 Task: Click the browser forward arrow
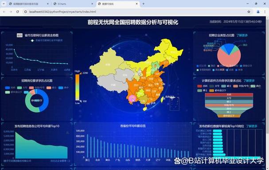click(11, 12)
